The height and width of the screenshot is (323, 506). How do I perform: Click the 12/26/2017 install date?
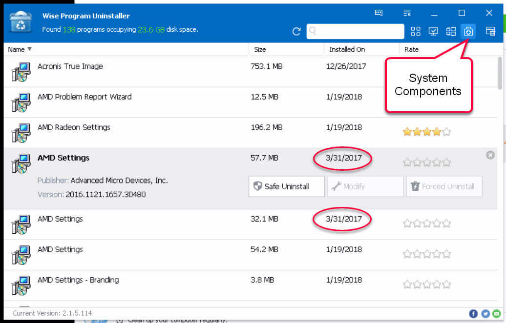click(x=346, y=66)
